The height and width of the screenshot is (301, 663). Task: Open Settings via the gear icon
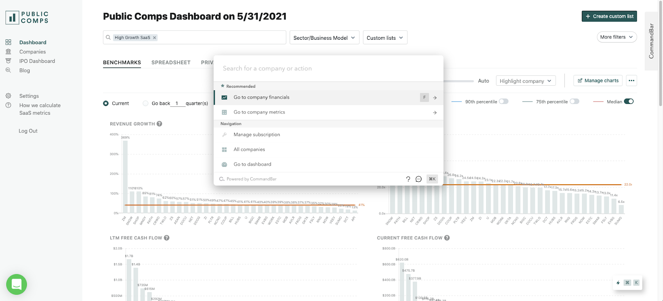tap(8, 96)
